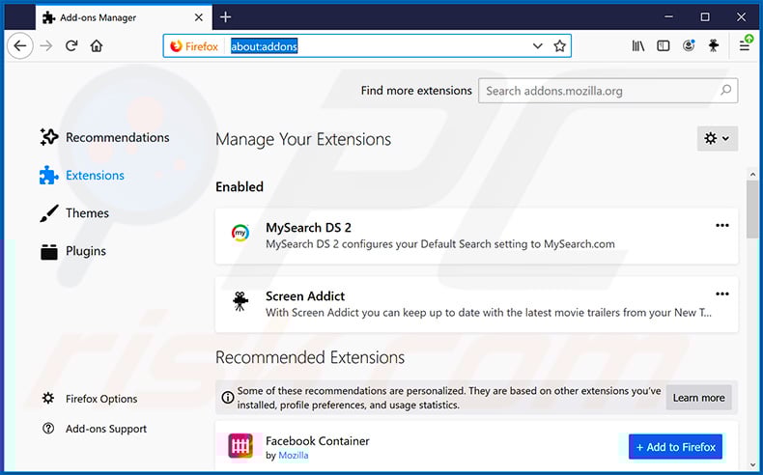
Task: Select the Add-ons Manager tab
Action: pos(124,17)
